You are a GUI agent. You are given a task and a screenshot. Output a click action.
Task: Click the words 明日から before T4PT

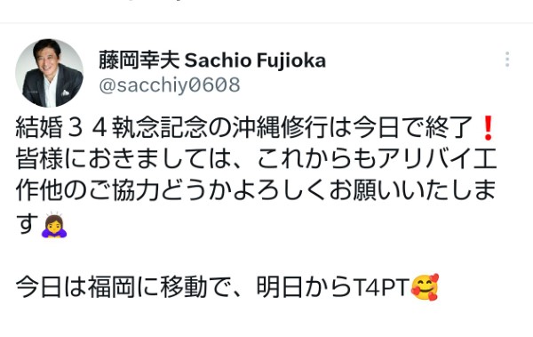pyautogui.click(x=305, y=287)
